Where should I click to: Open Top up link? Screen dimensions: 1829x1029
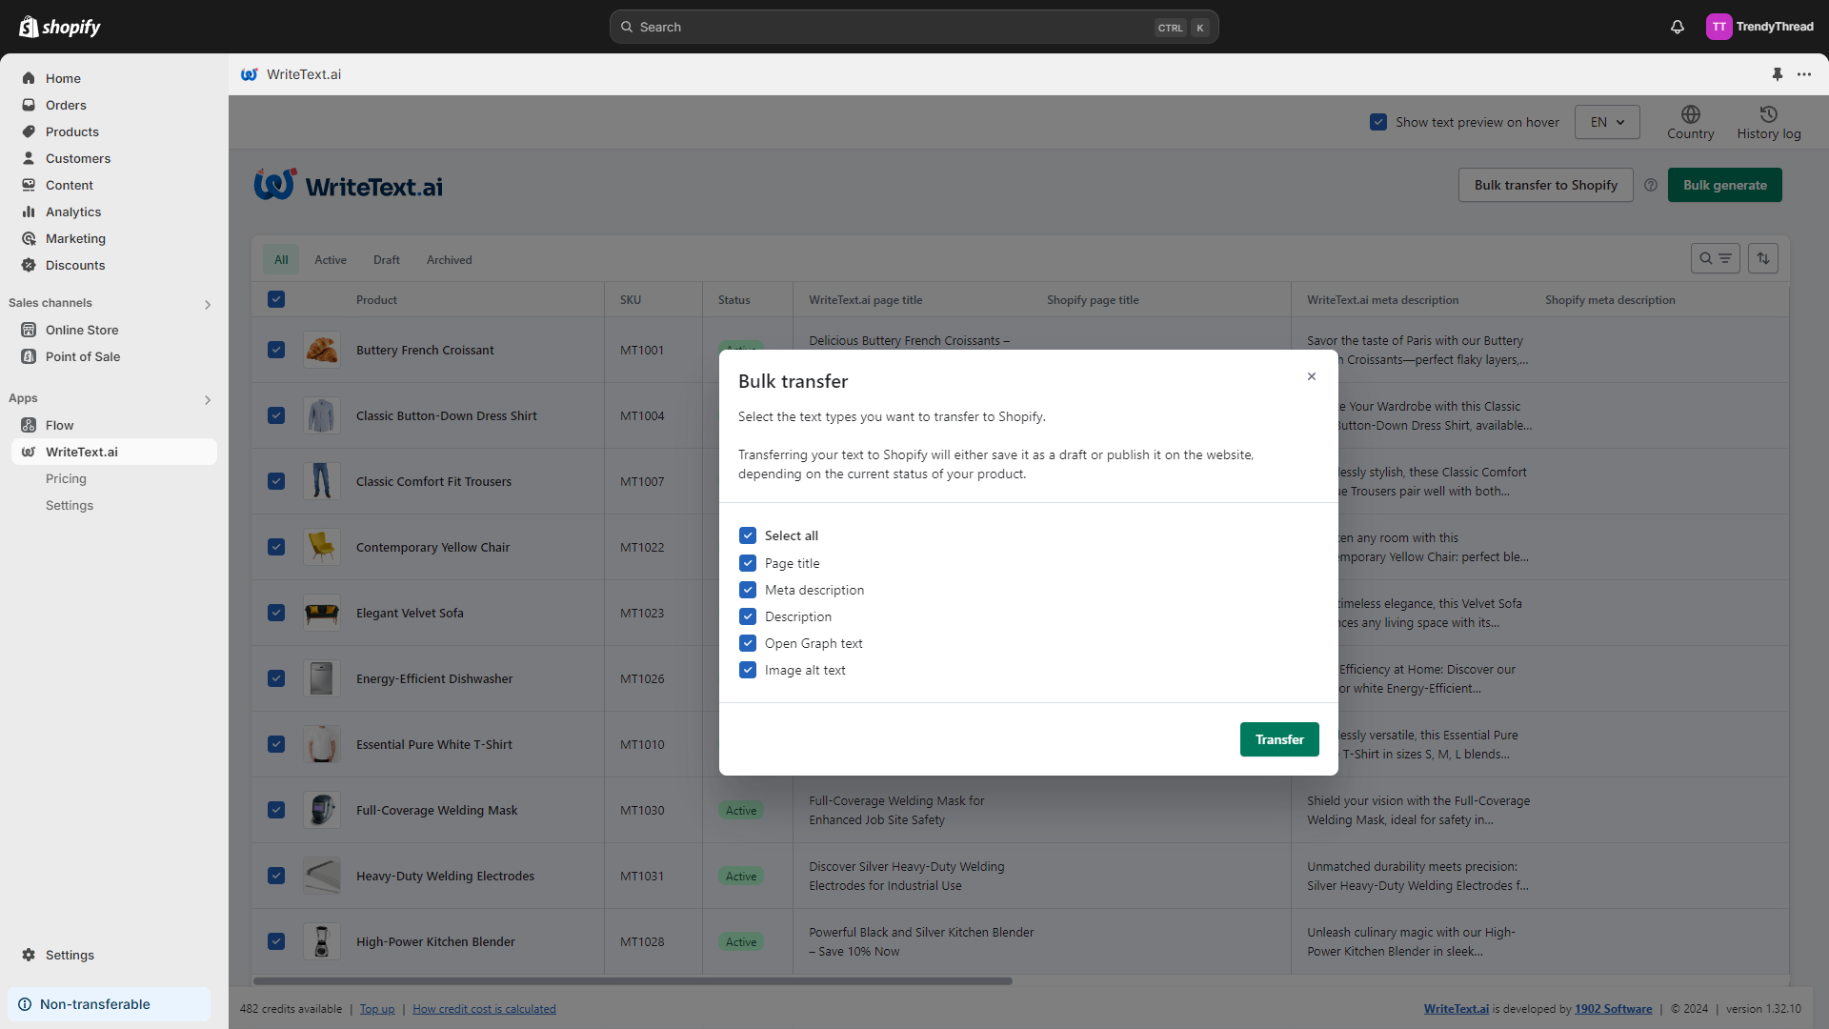(x=376, y=1009)
